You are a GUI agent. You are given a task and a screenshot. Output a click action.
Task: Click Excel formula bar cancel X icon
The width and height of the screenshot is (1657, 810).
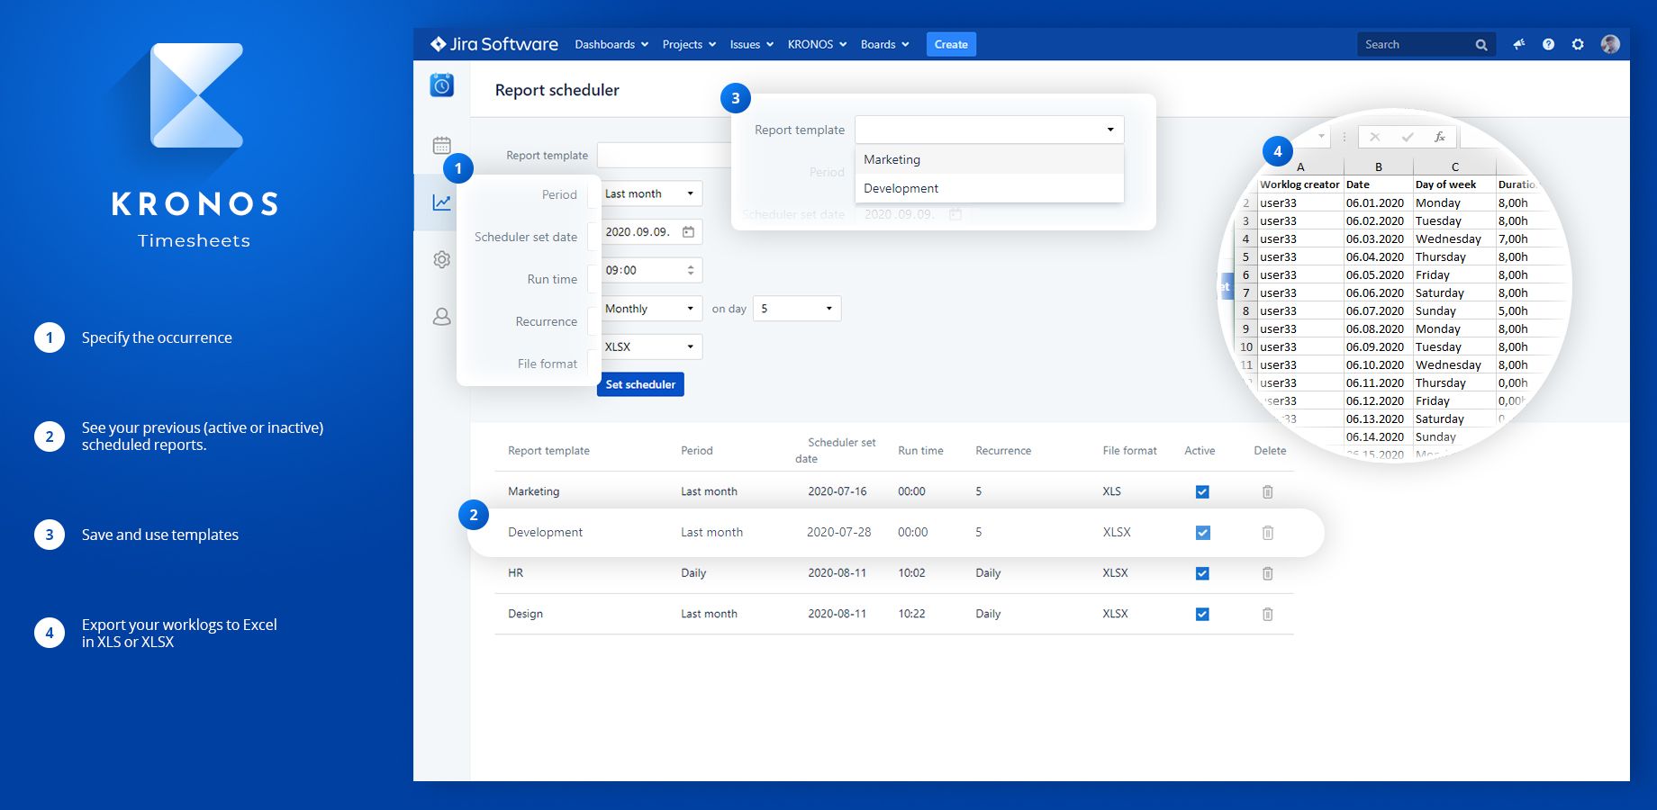1374,137
